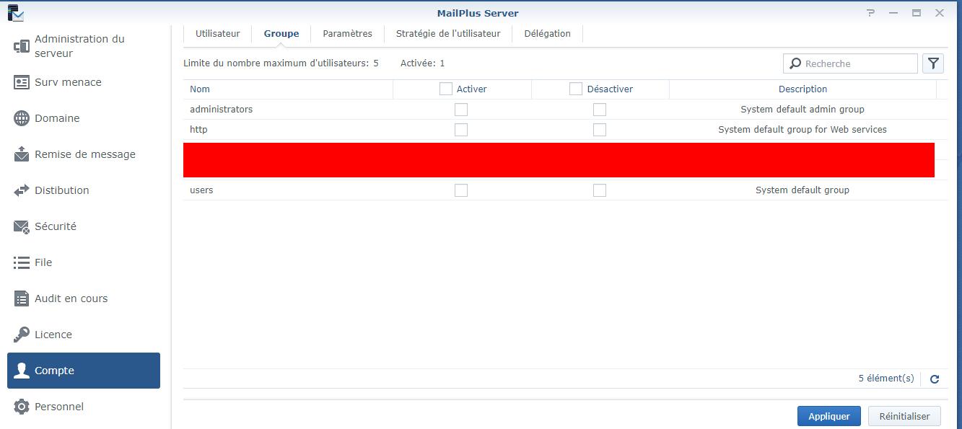Click the Distibution arrows icon
The image size is (962, 429).
pyautogui.click(x=22, y=190)
